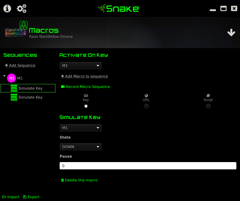Click Import at bottom left
This screenshot has height=201, width=240.
[x=11, y=197]
